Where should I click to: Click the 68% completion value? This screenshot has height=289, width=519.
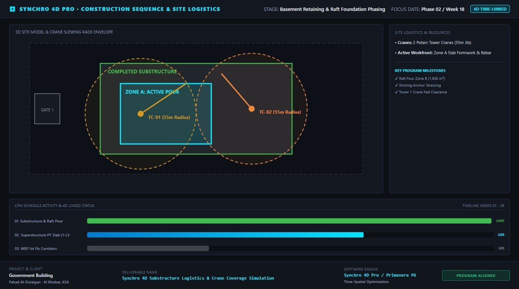click(501, 235)
